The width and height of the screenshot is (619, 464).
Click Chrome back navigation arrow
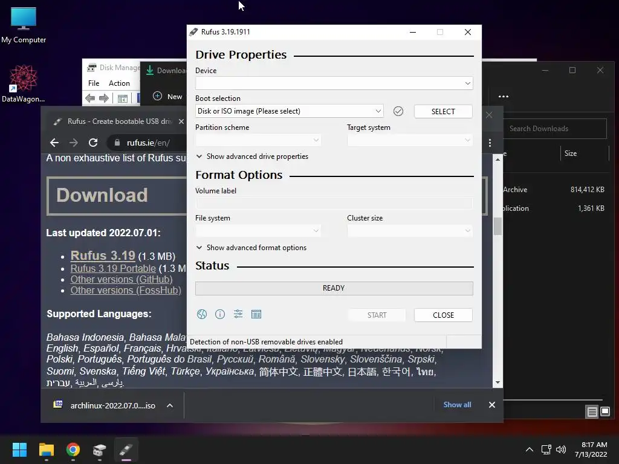[54, 143]
